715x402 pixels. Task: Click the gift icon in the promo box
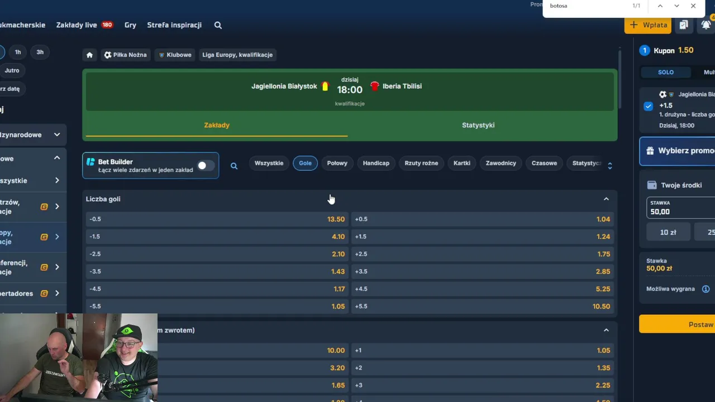[650, 151]
